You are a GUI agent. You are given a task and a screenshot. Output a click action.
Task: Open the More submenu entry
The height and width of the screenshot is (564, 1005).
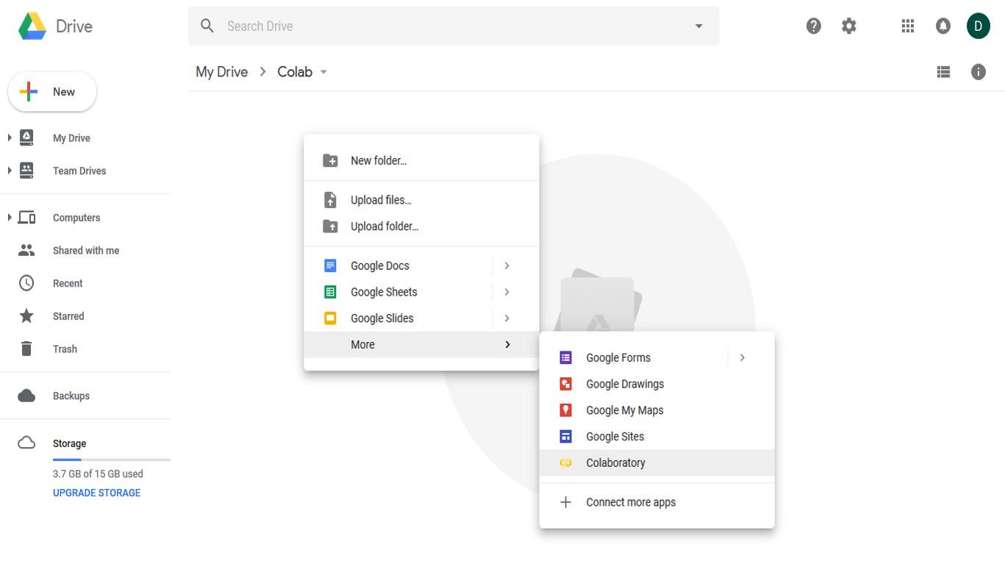pyautogui.click(x=421, y=345)
